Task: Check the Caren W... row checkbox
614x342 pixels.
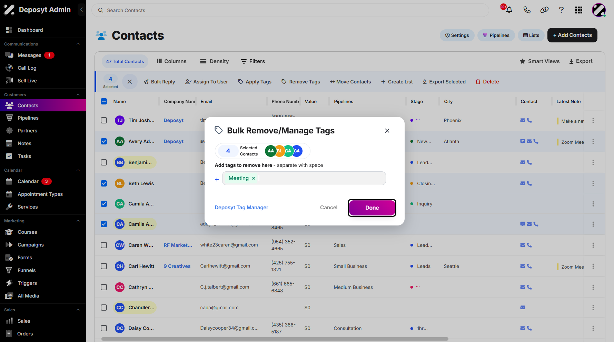Action: tap(104, 245)
